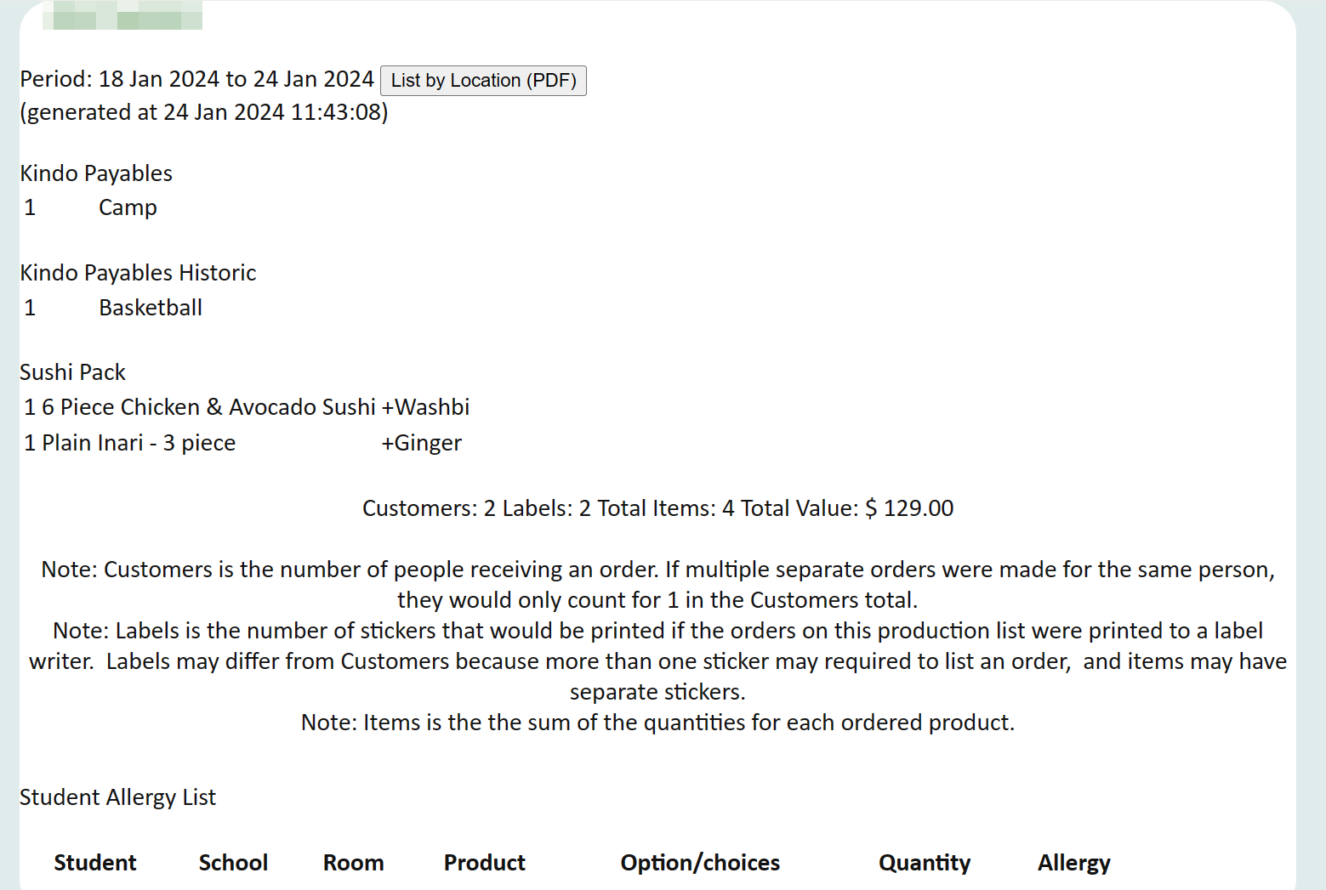Click the List by Location (PDF) button
Screen dimensions: 1326x890
483,81
